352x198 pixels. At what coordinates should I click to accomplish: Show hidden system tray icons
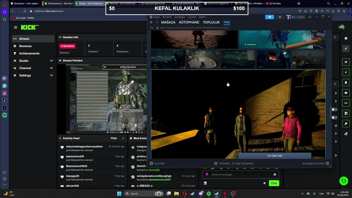coord(302,194)
